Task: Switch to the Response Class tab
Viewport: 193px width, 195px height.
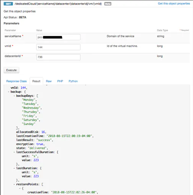Action: (x=16, y=81)
